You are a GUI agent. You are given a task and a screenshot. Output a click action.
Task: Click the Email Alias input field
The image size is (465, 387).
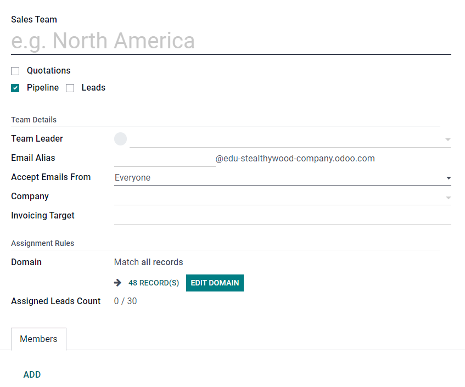point(165,158)
